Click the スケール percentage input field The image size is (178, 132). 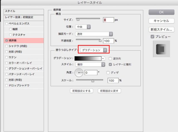pyautogui.click(x=113, y=80)
